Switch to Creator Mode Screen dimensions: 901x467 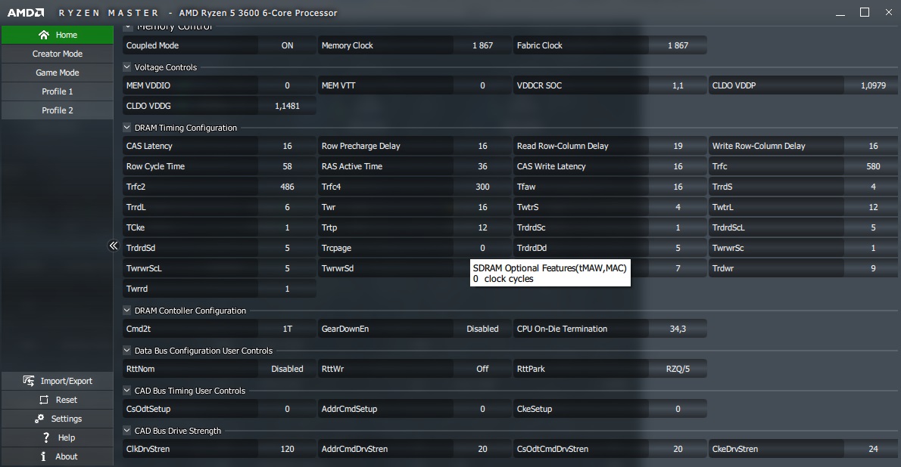click(x=58, y=54)
